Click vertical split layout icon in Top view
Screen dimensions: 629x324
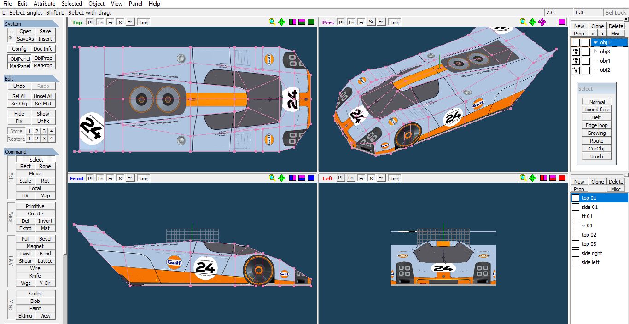point(292,22)
